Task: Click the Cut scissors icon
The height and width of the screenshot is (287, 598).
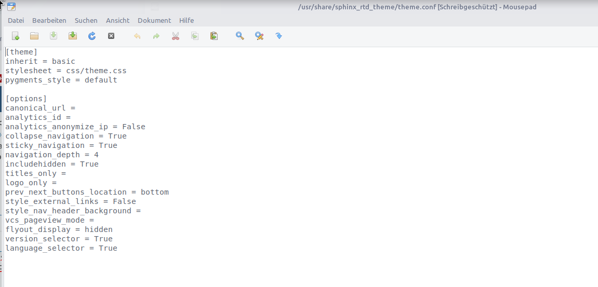Action: [176, 36]
